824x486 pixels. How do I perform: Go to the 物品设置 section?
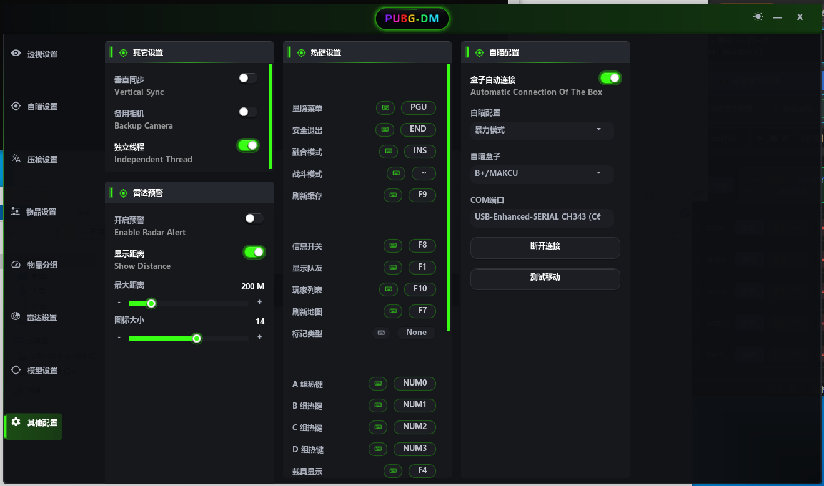(x=34, y=212)
